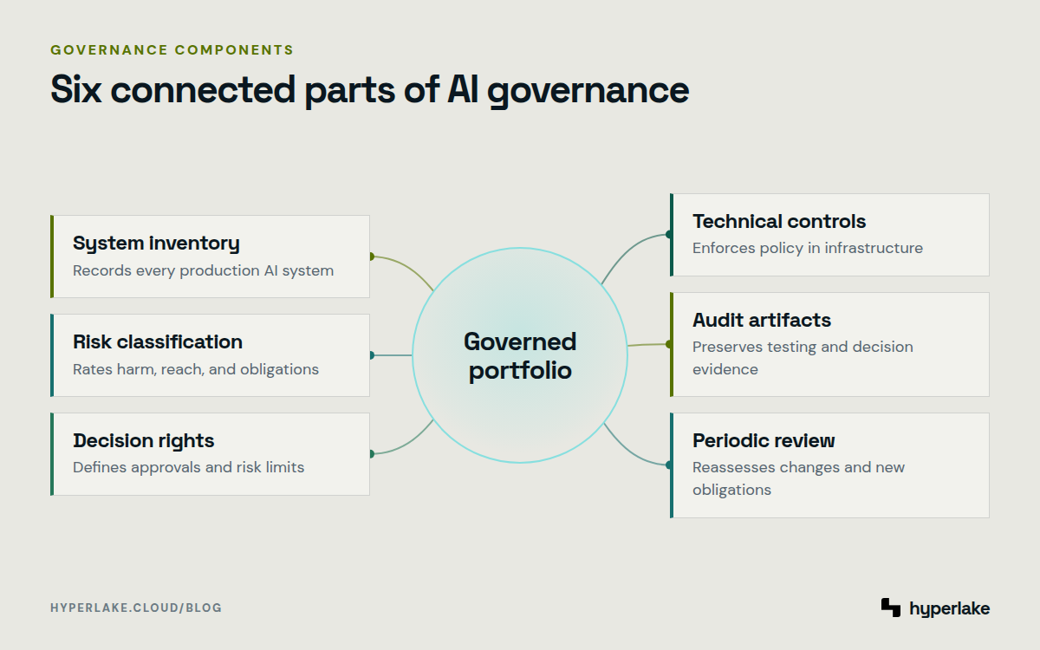
Task: Click the hyperlake logo icon
Action: (x=891, y=608)
